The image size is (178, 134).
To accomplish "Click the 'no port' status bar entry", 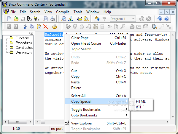I will (x=57, y=129).
